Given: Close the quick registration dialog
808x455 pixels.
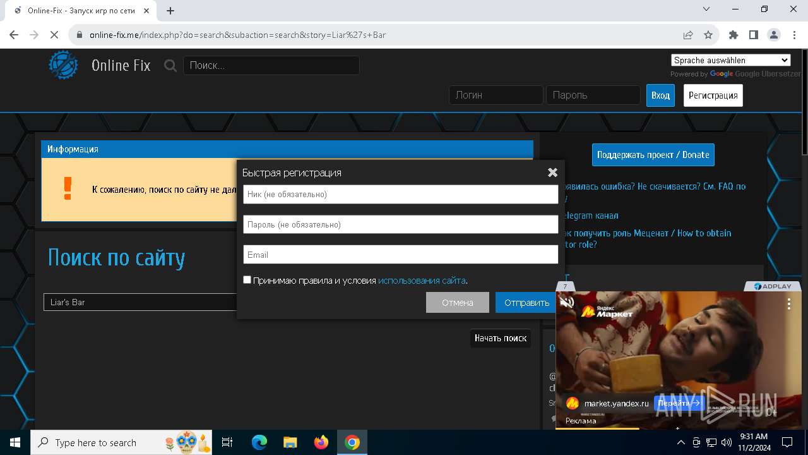Looking at the screenshot, I should pos(552,173).
